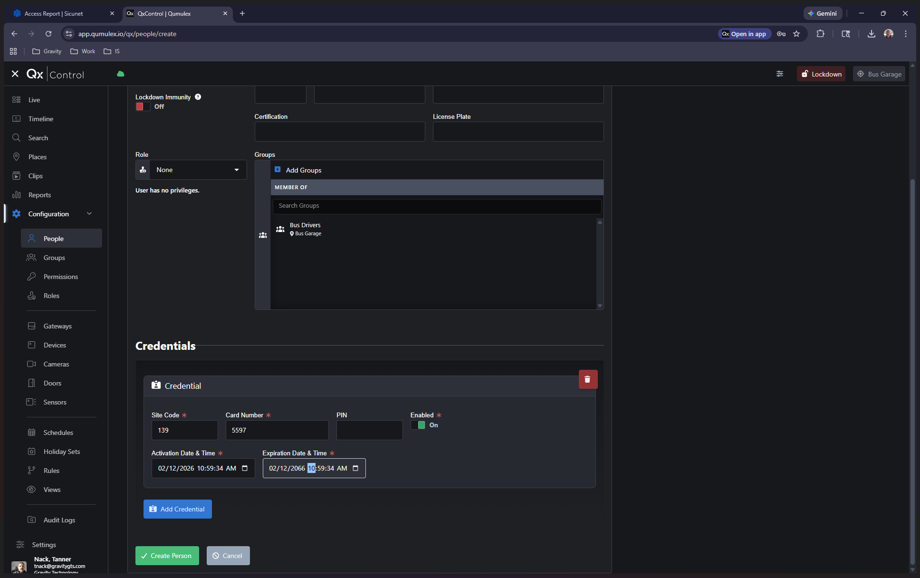Click the Add Credential button
Screen dimensions: 920x578
point(177,509)
